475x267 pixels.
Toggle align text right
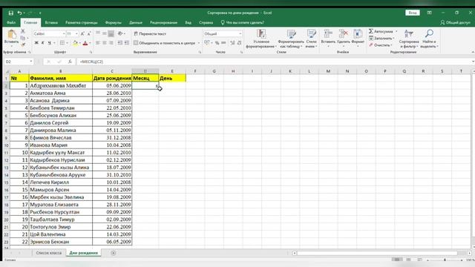pyautogui.click(x=111, y=43)
